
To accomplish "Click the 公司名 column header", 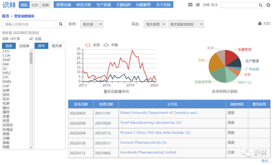I will [172, 104].
